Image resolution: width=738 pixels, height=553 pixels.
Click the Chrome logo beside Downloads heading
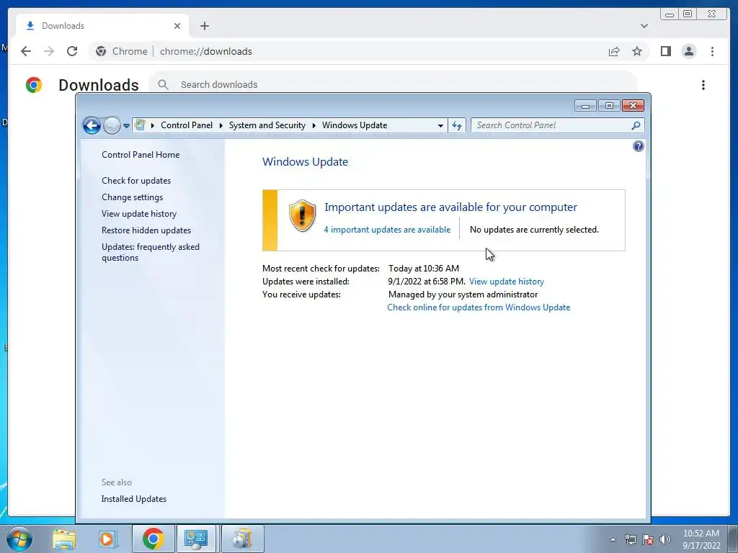(x=33, y=85)
